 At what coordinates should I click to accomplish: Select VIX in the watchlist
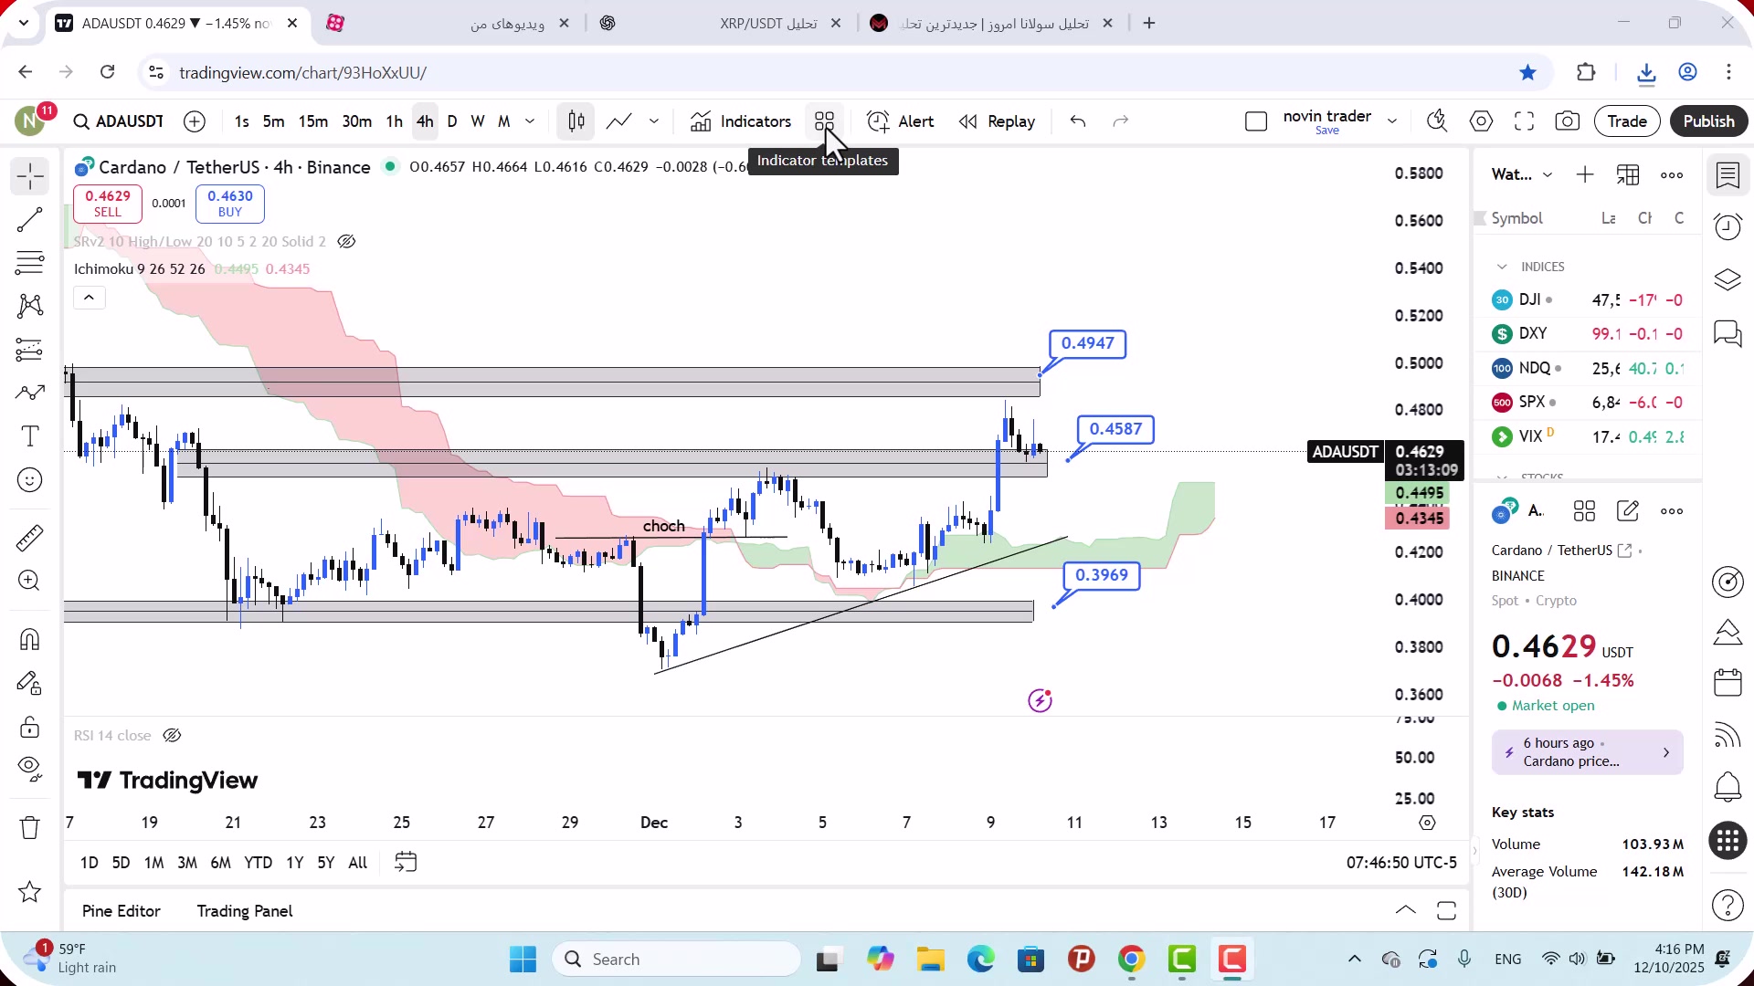1588,436
